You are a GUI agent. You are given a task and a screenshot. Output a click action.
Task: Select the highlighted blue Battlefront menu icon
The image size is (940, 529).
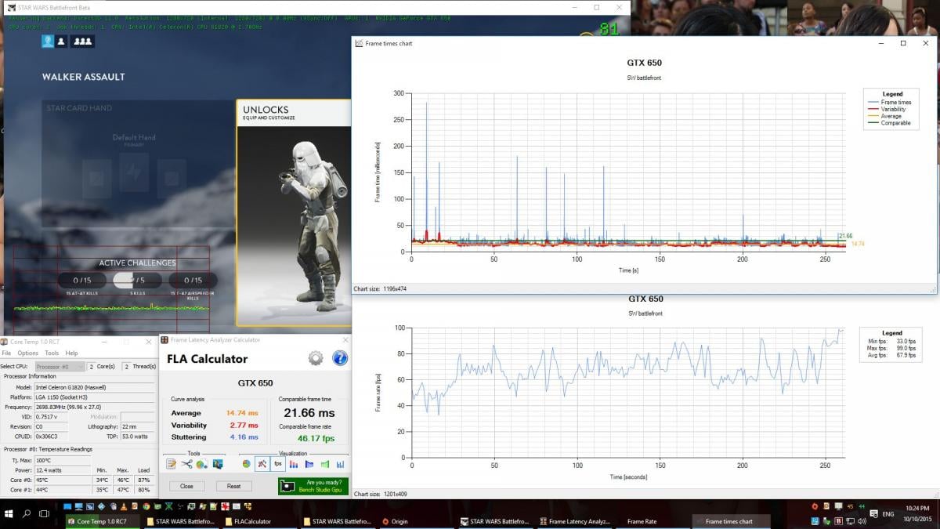48,41
